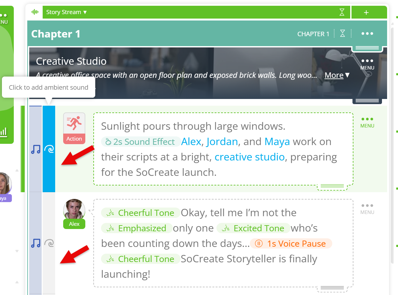The image size is (398, 295).
Task: Open the Creative Studio location MENU
Action: click(x=367, y=63)
